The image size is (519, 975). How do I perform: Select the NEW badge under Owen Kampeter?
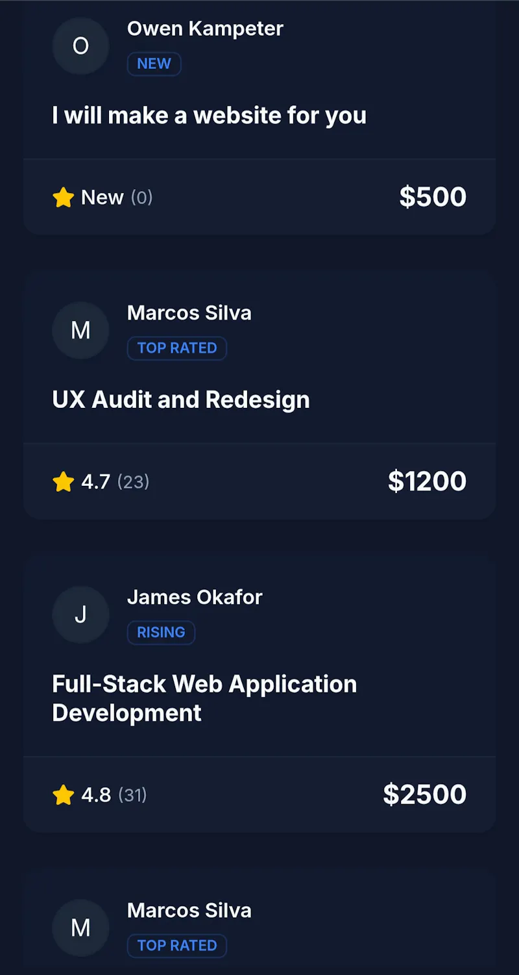pos(154,64)
